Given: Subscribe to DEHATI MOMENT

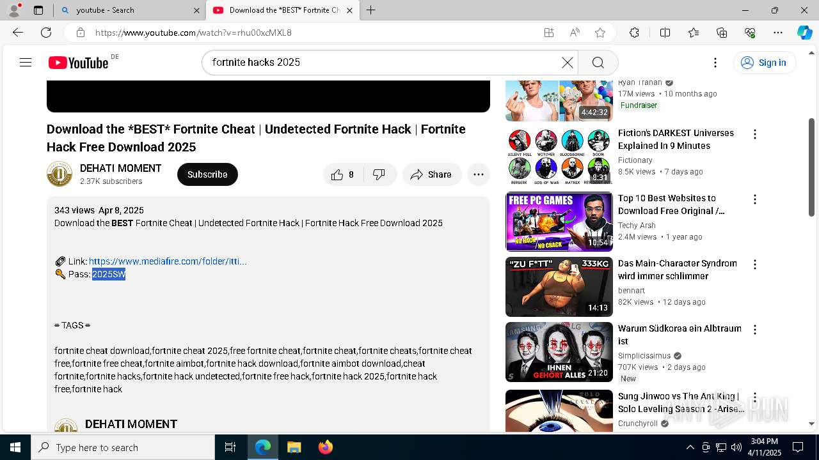Looking at the screenshot, I should coord(207,174).
